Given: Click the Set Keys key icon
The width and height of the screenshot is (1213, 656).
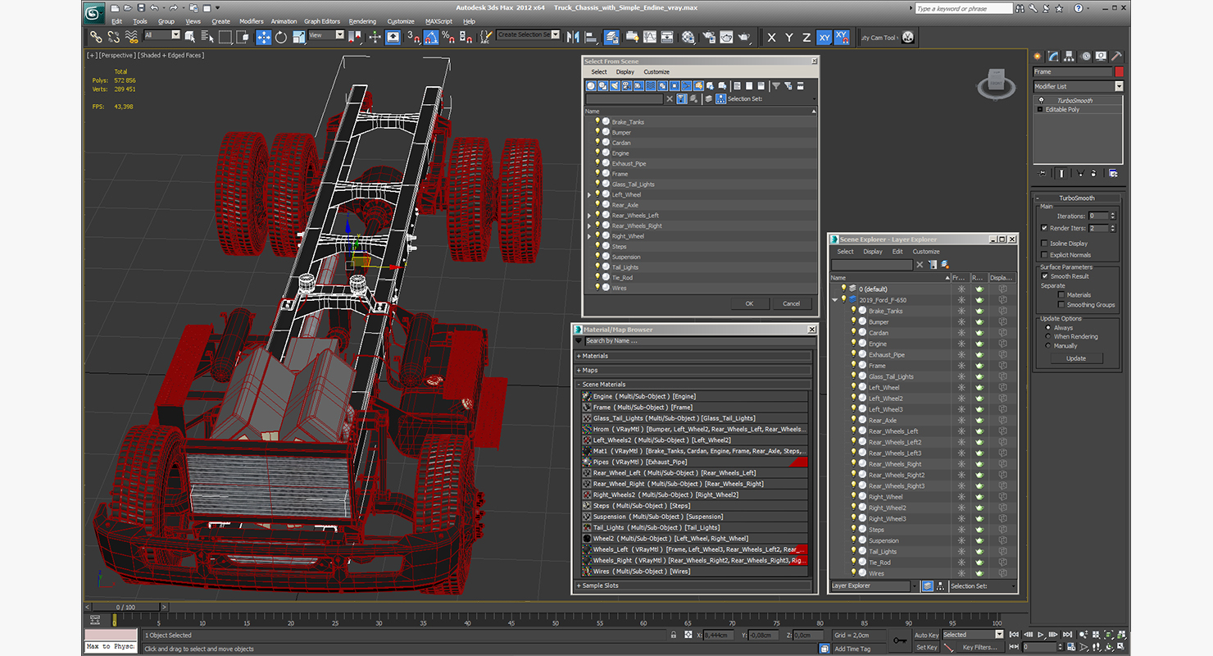Looking at the screenshot, I should (900, 640).
